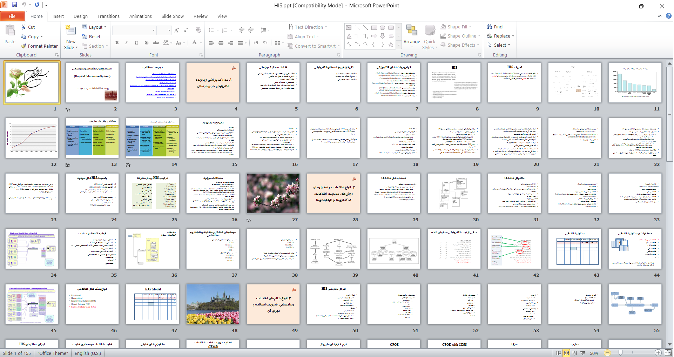This screenshot has width=674, height=357.
Task: Select slide 48 castle and tulips thumbnail
Action: [x=213, y=304]
